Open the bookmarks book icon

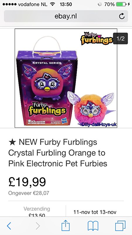click(93, 226)
